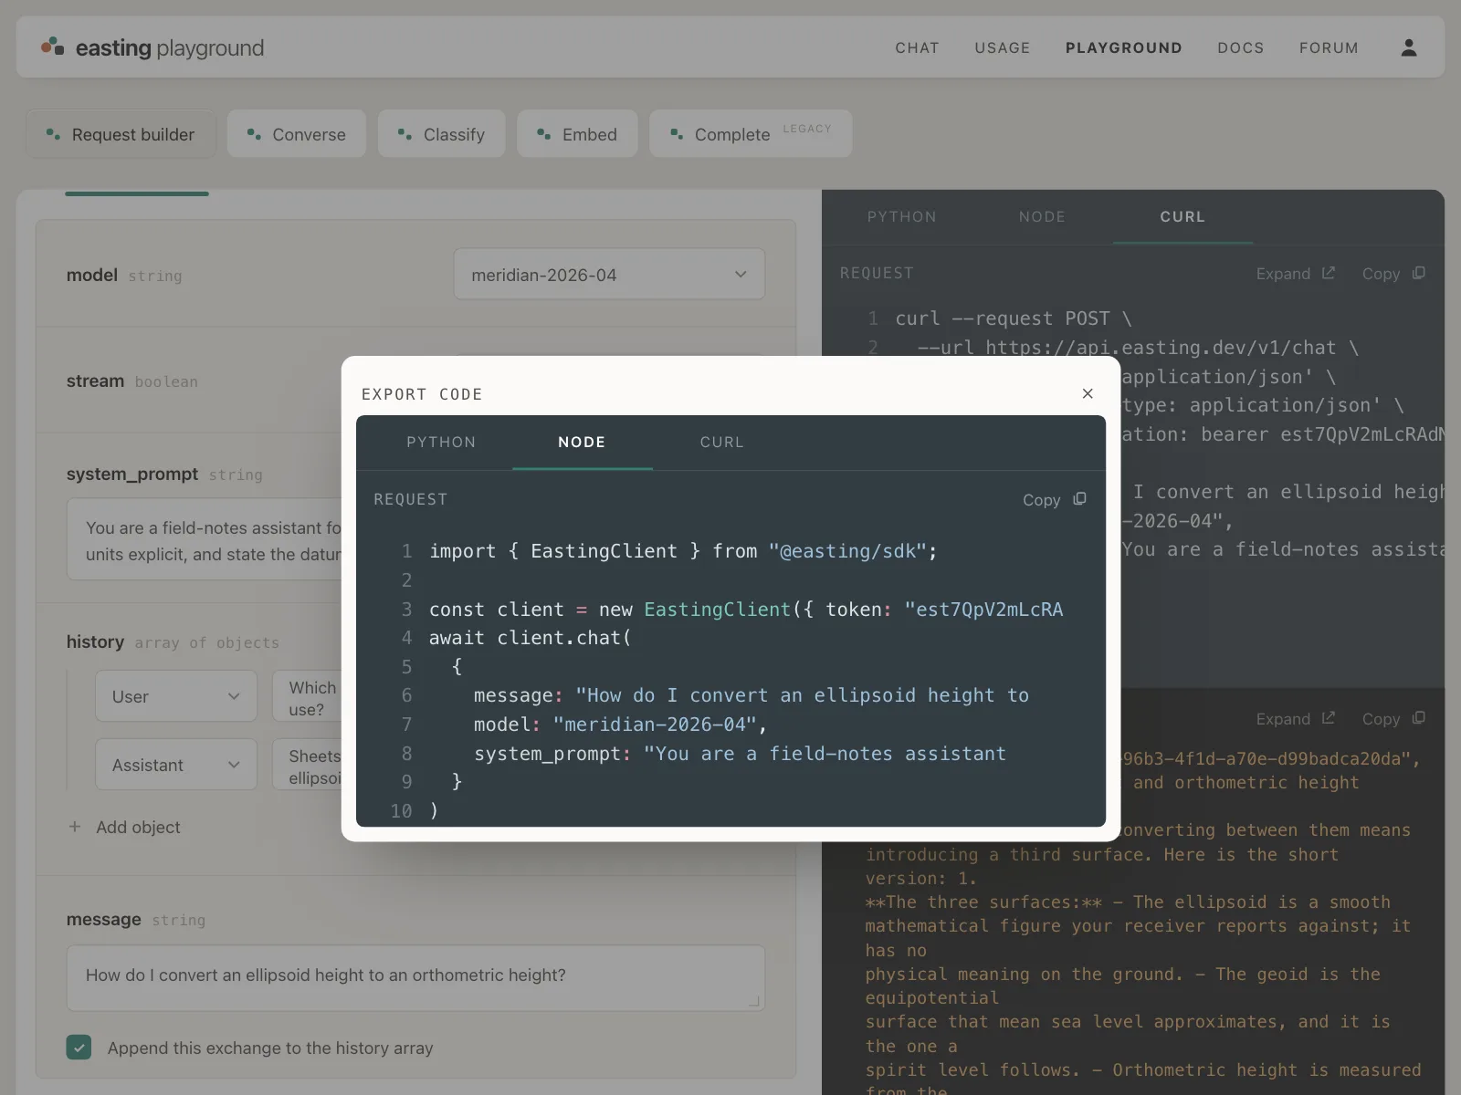Image resolution: width=1461 pixels, height=1095 pixels.
Task: Select the Node tab in Export Code
Action: pyautogui.click(x=582, y=442)
